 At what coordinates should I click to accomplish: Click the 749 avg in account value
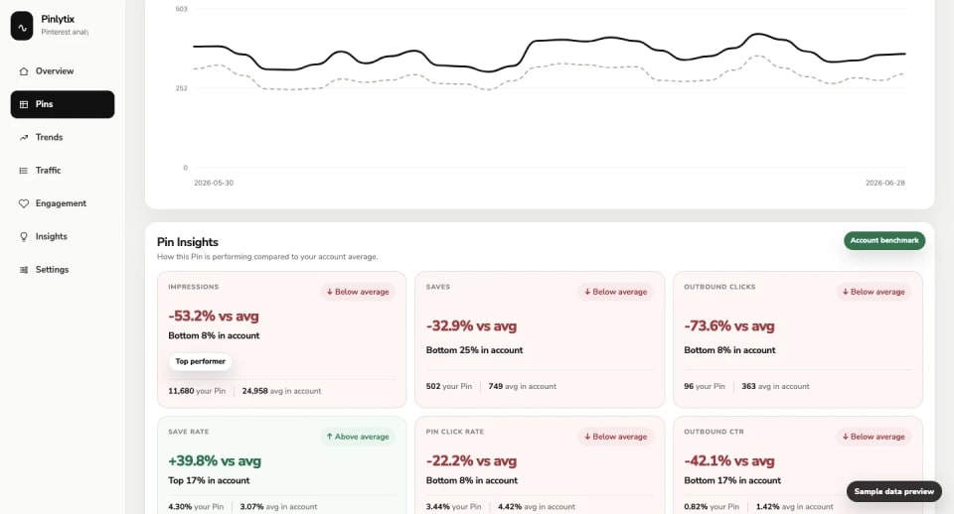click(523, 386)
